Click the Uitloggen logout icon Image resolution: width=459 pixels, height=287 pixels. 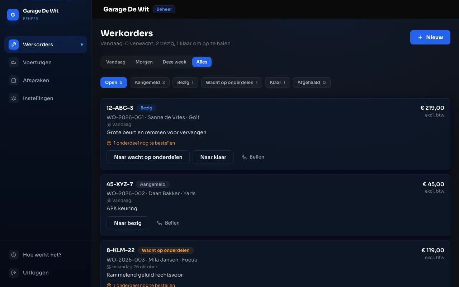[x=14, y=273]
